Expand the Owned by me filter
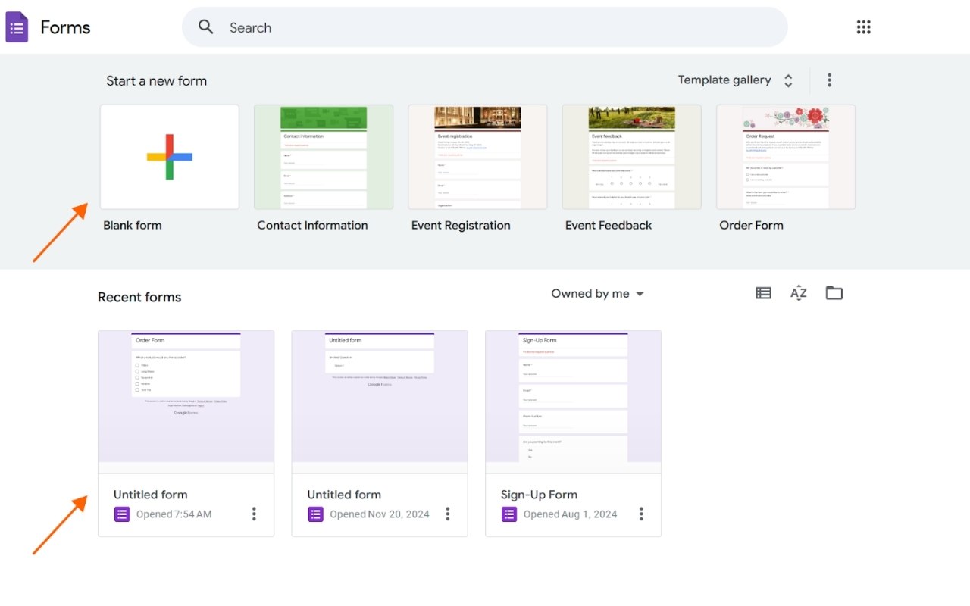970x606 pixels. pyautogui.click(x=598, y=293)
